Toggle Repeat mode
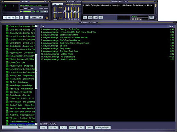This screenshot has width=177, height=132. pyautogui.click(x=41, y=17)
